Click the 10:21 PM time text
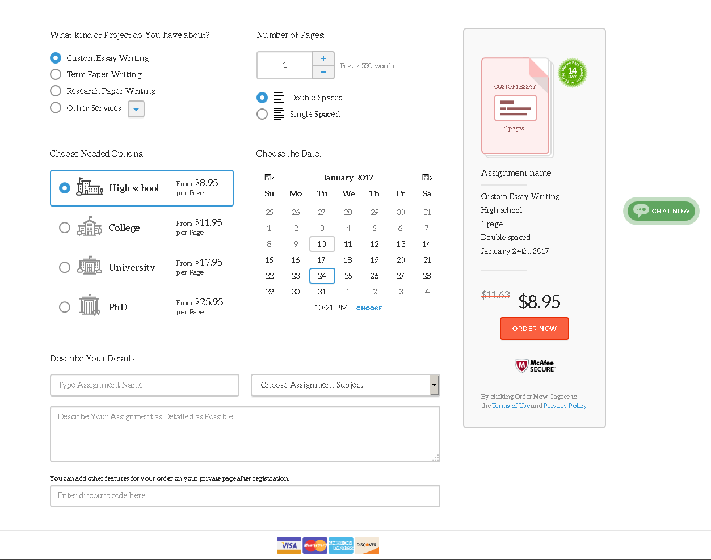This screenshot has width=711, height=560. click(331, 308)
